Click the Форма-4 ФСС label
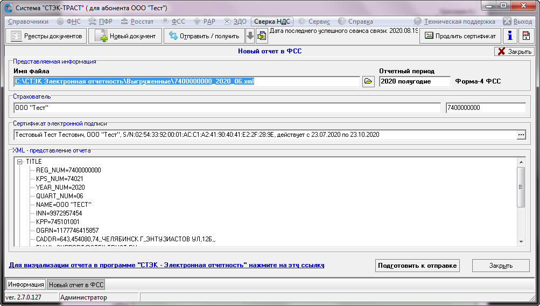The image size is (540, 306). click(478, 81)
